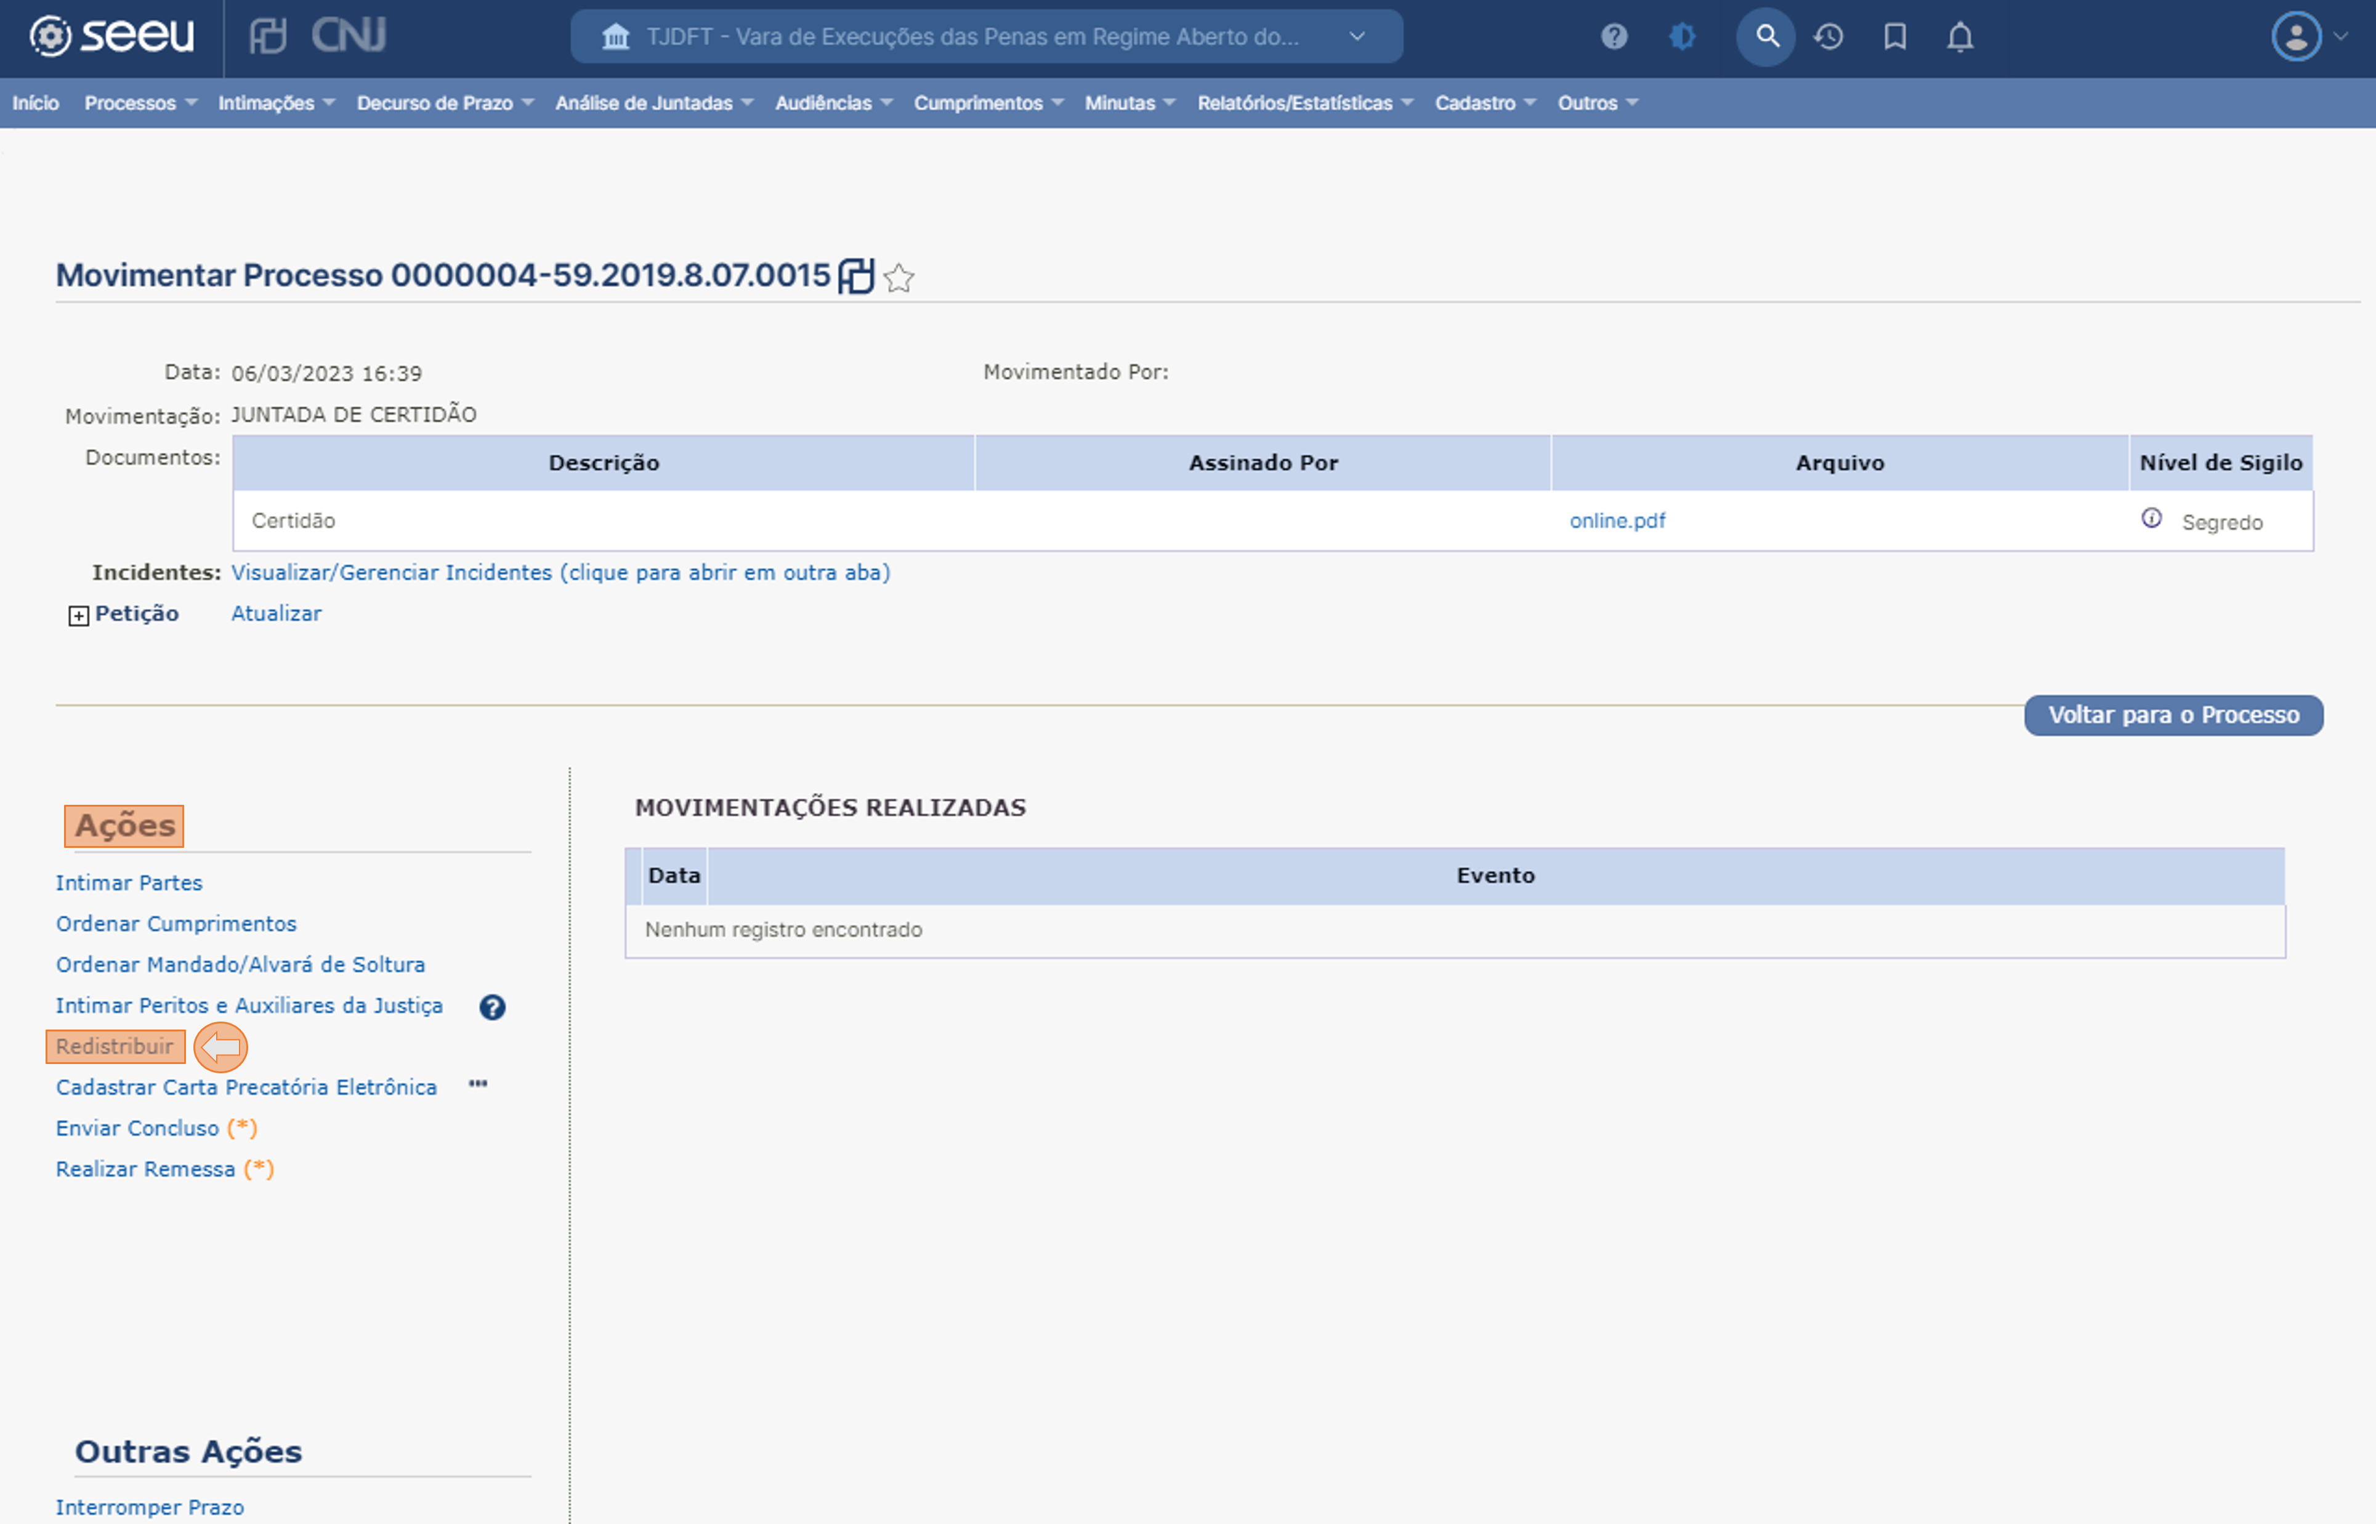Screen dimensions: 2376x1524
Task: Click 'JUNTADA DE CERTIDÃO' movement text
Action: click(x=354, y=414)
